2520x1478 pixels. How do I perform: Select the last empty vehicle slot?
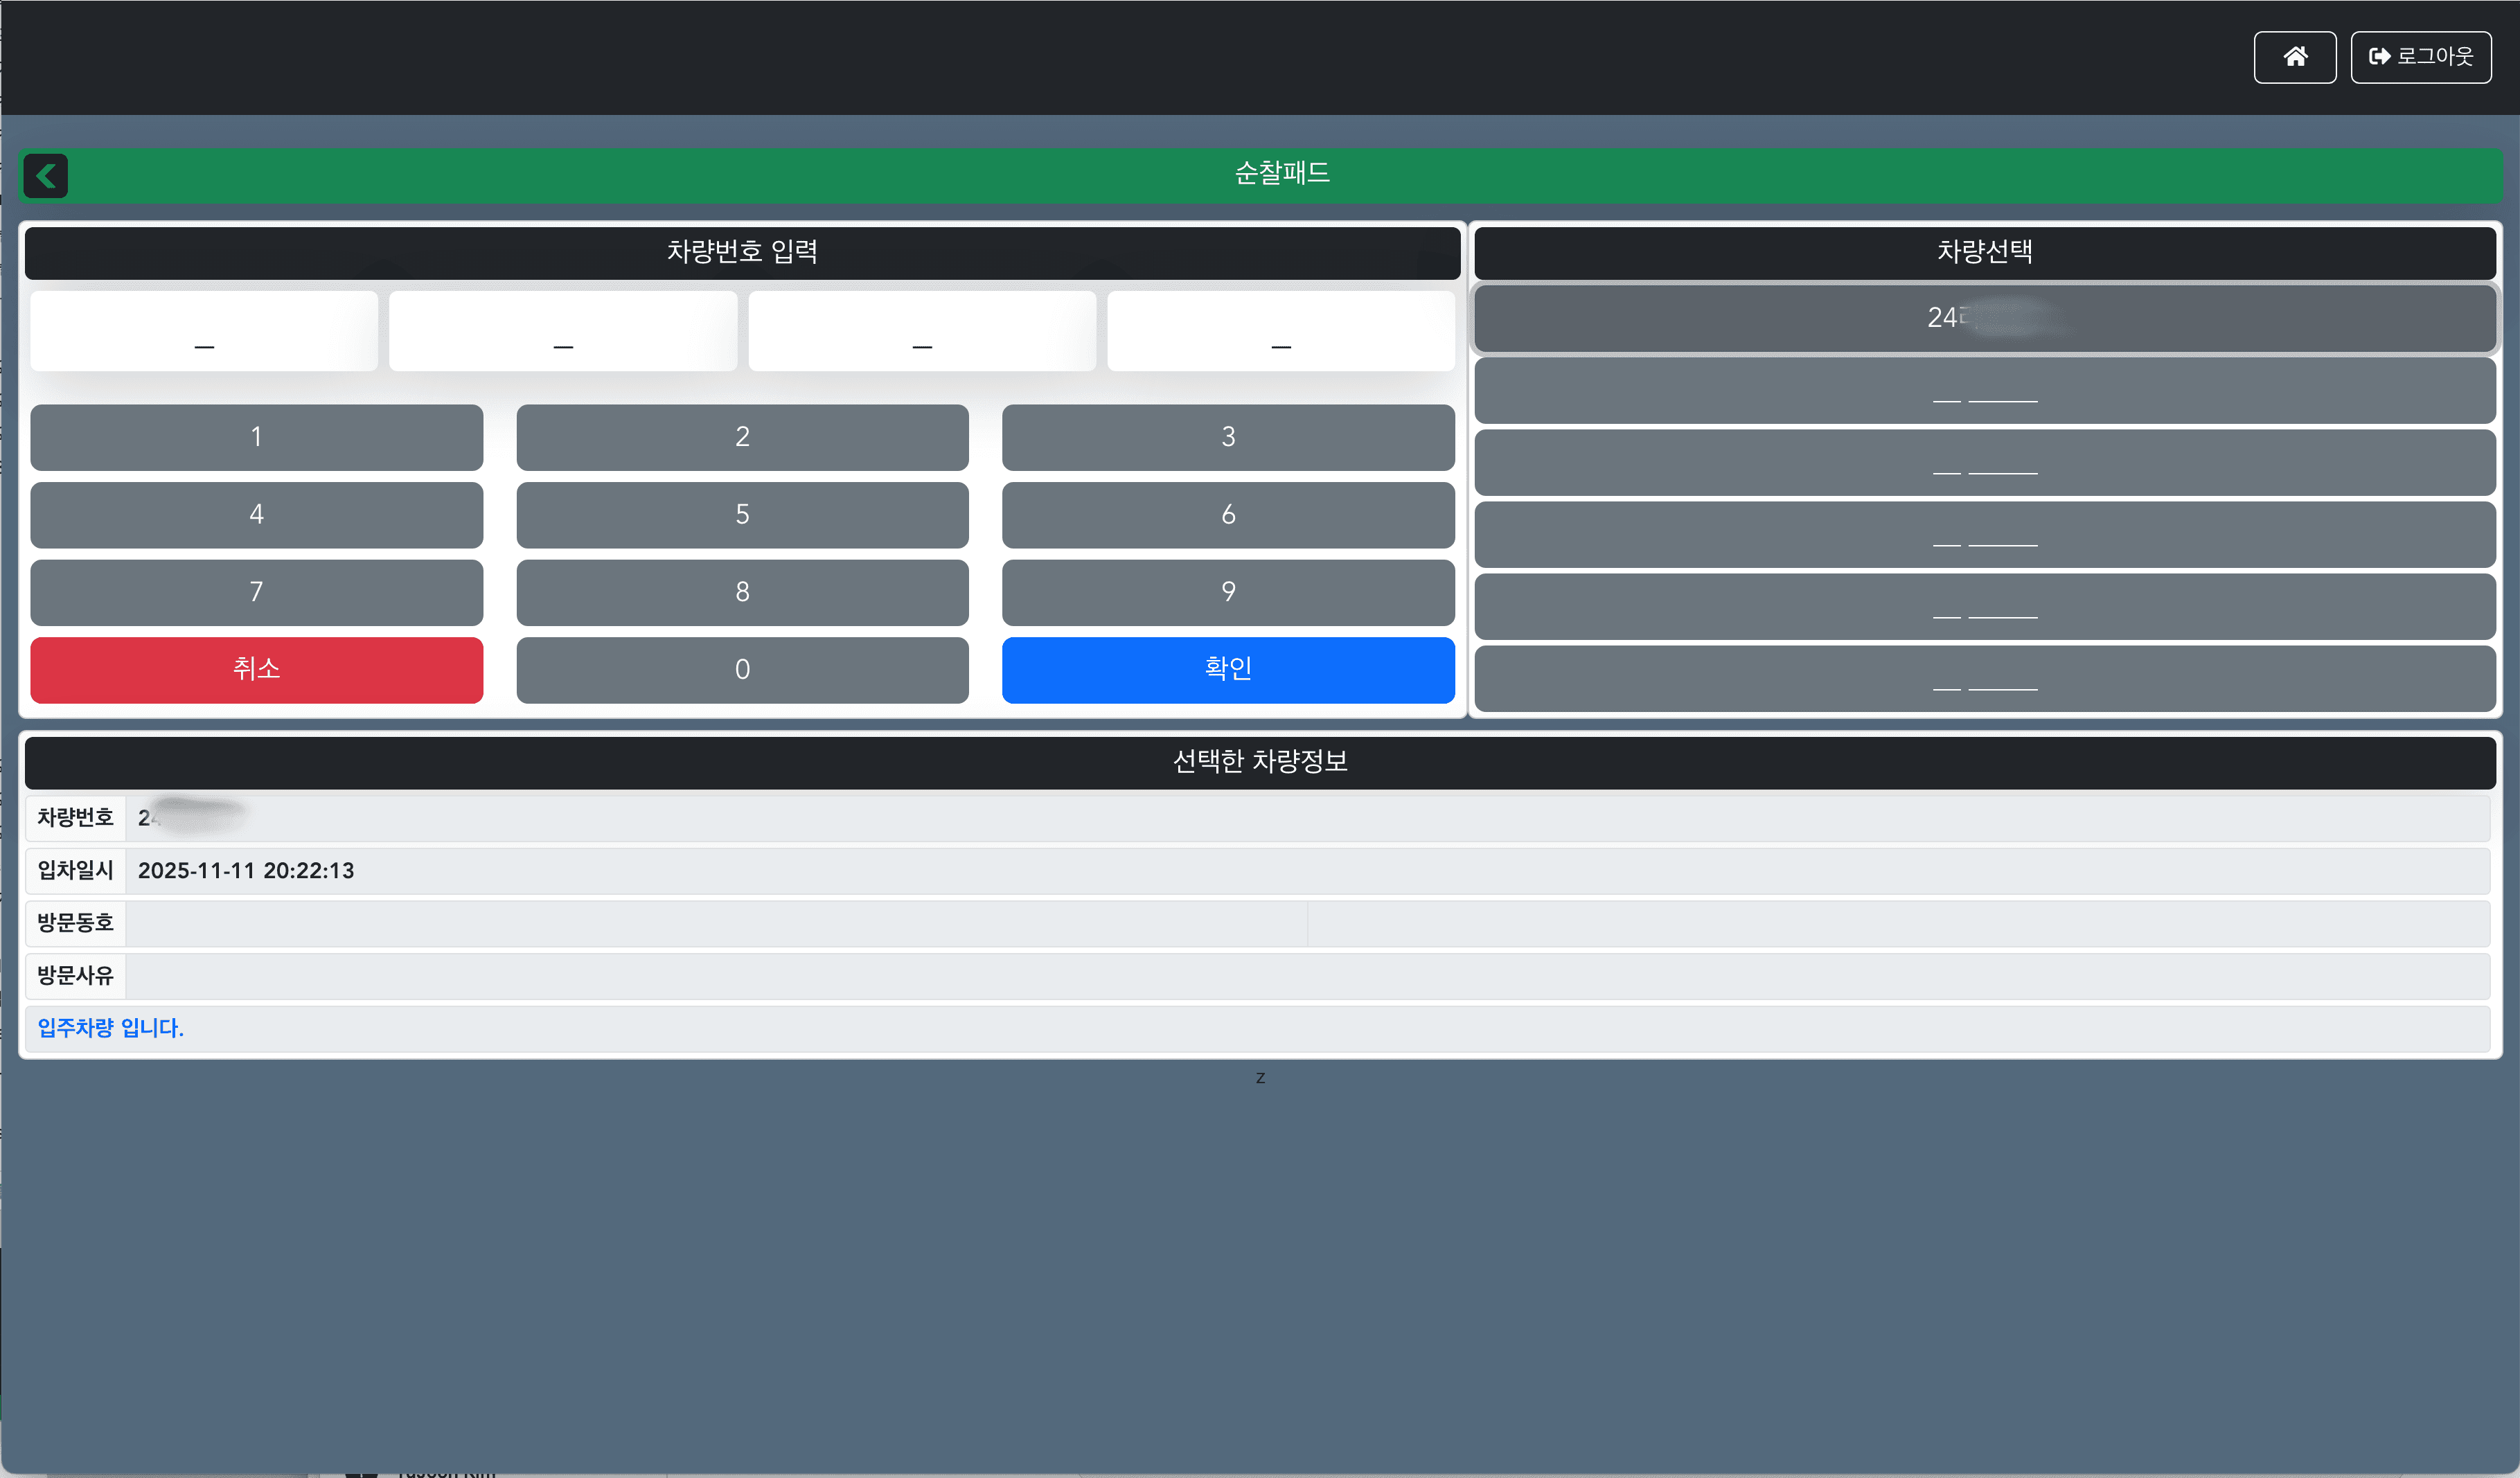[x=1984, y=678]
